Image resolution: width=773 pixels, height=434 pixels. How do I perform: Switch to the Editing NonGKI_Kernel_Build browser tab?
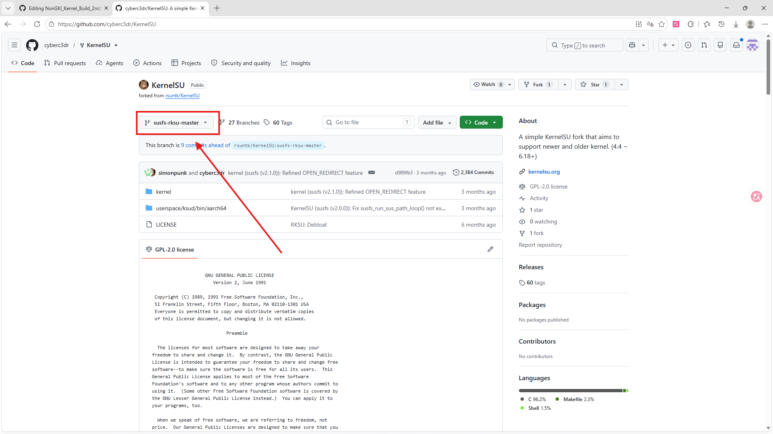tap(64, 8)
